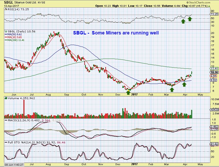Image resolution: width=219 pixels, height=167 pixels.
Task: Click the 91.92 stochastic value tag
Action: coord(214,144)
